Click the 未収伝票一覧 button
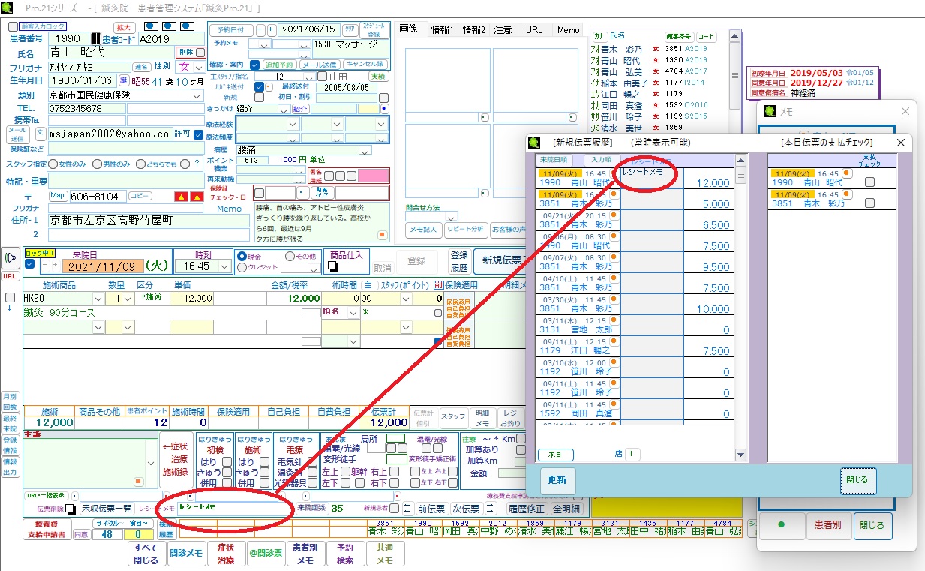Screen dimensions: 925x571 point(106,509)
